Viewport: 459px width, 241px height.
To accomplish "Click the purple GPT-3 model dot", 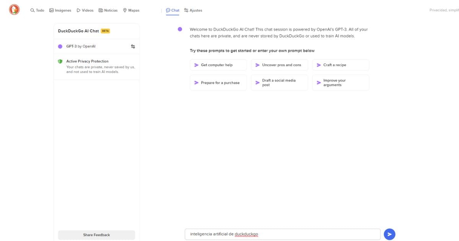I will tap(60, 46).
